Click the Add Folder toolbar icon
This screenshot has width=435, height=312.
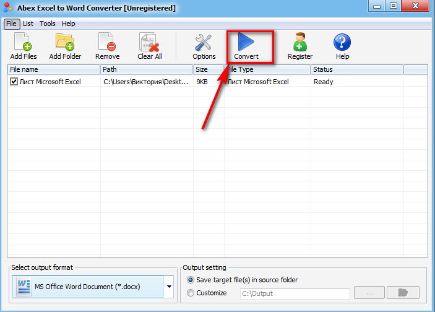(x=65, y=42)
